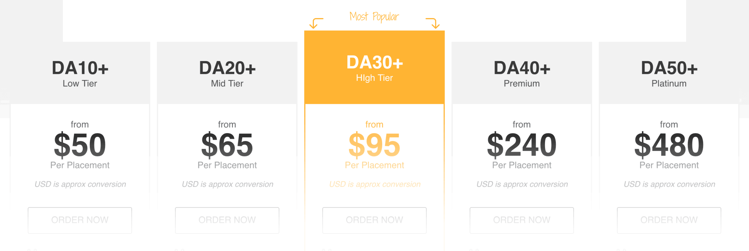Click the $480 price text
The width and height of the screenshot is (749, 251).
669,145
